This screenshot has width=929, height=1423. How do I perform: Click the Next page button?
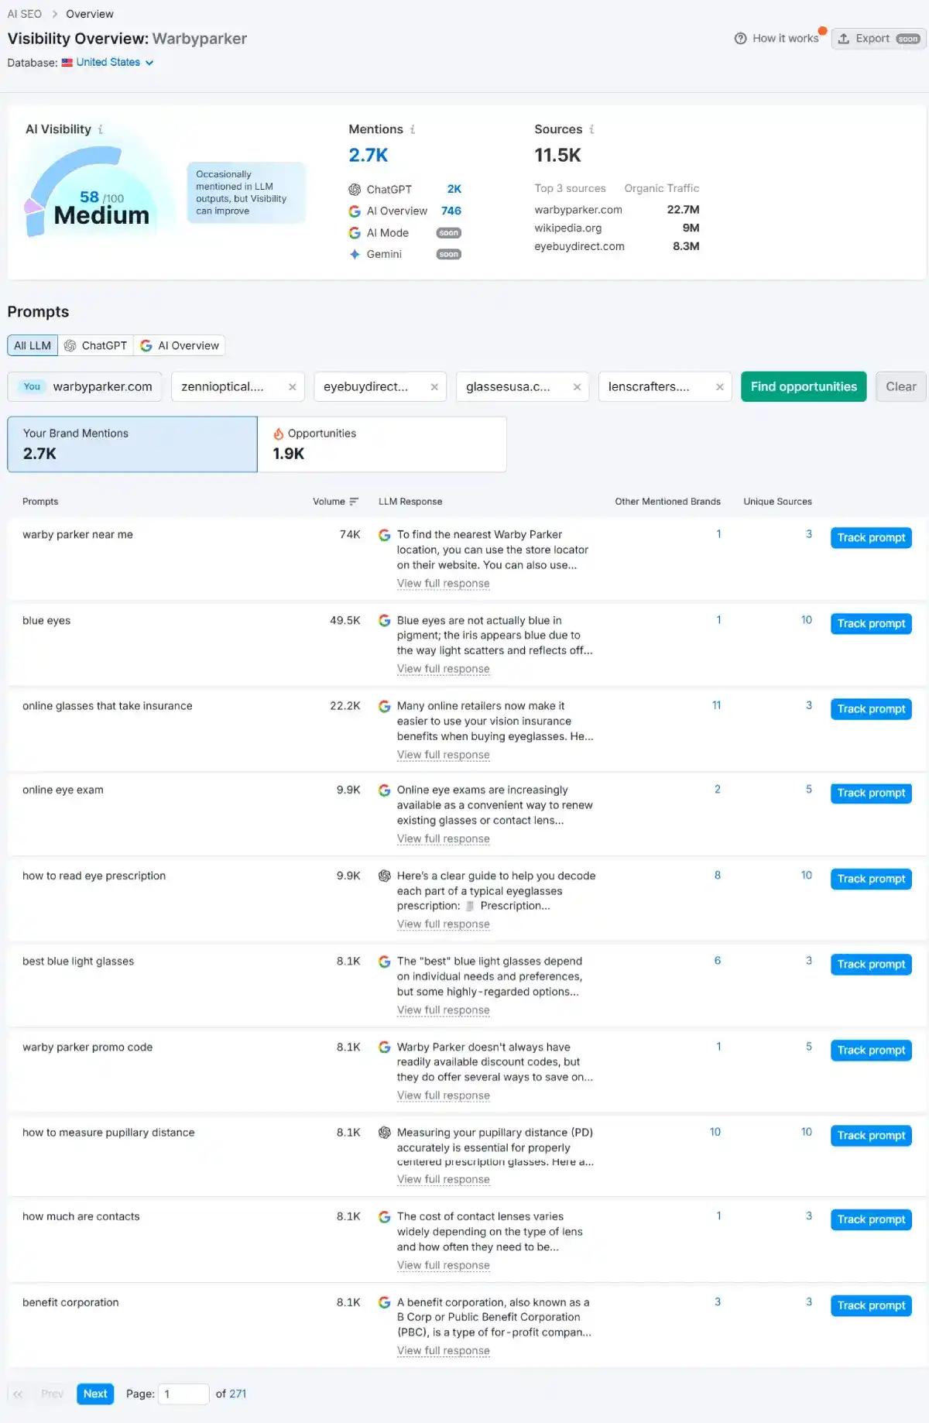tap(95, 1394)
